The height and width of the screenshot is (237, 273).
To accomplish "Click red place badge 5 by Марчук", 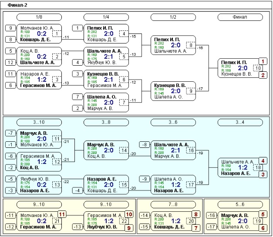I will coord(263,214).
